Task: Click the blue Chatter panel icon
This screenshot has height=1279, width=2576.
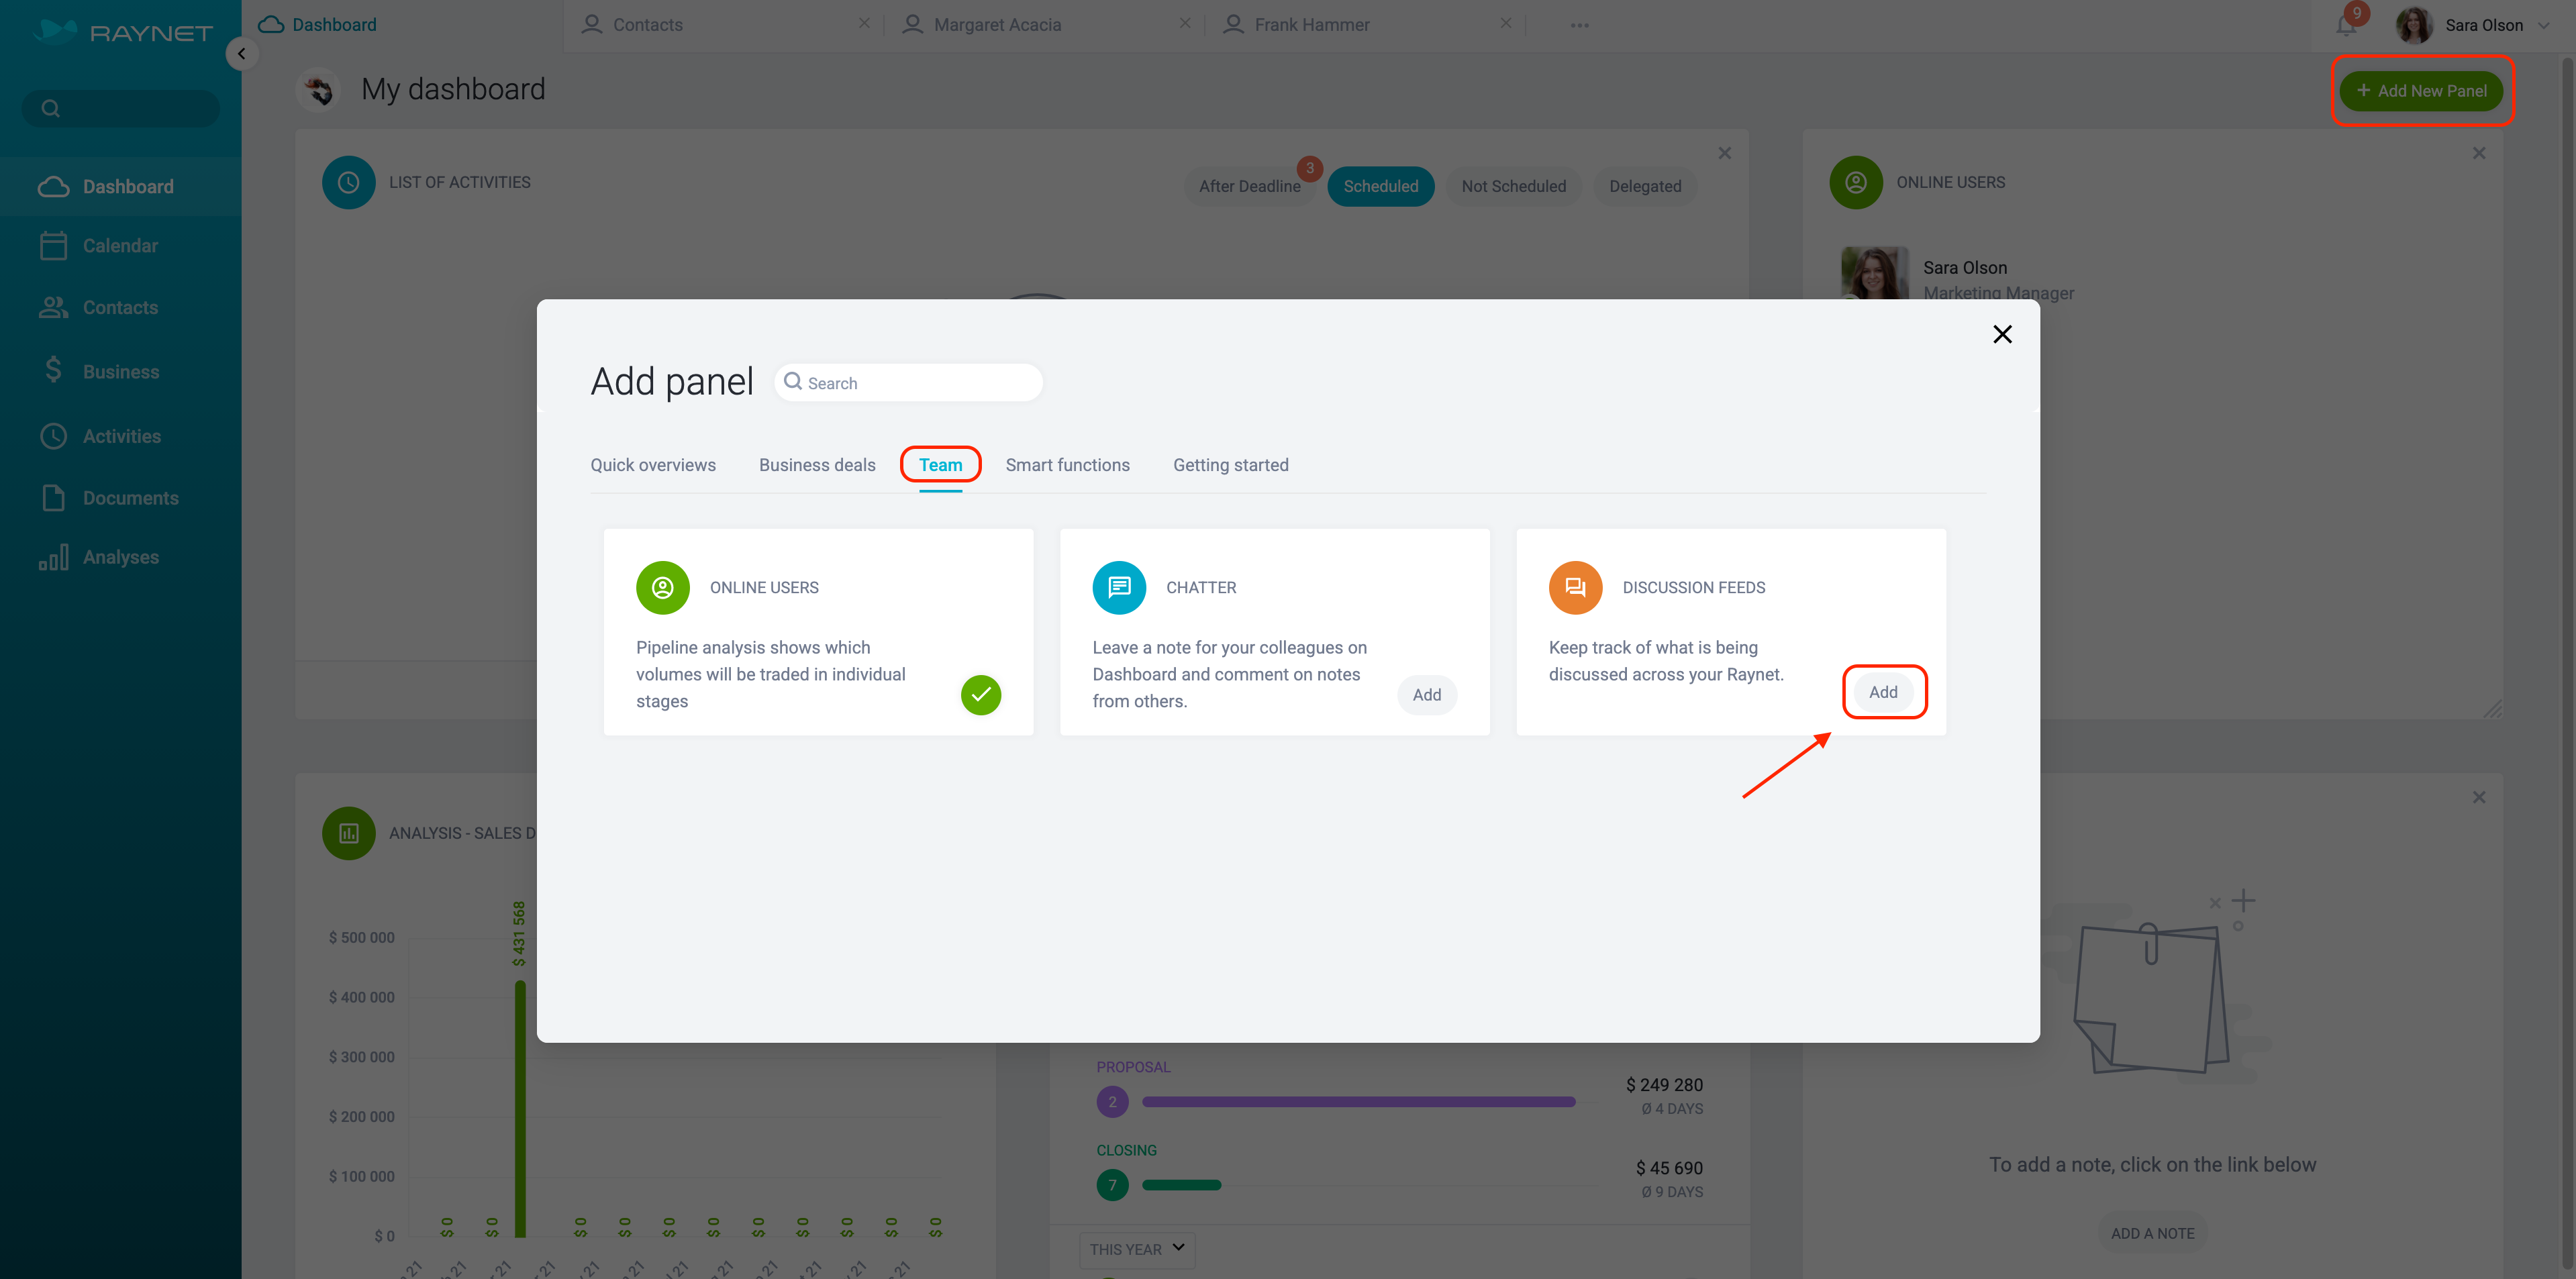Action: click(1119, 588)
